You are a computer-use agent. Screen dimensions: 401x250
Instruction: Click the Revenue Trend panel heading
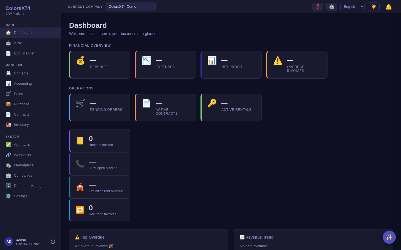[256, 237]
